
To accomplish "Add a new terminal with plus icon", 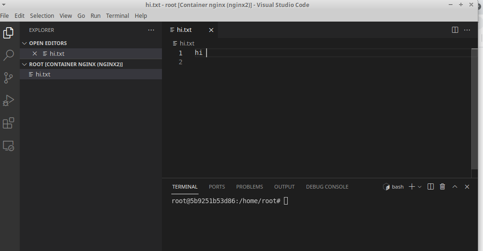I will click(412, 187).
